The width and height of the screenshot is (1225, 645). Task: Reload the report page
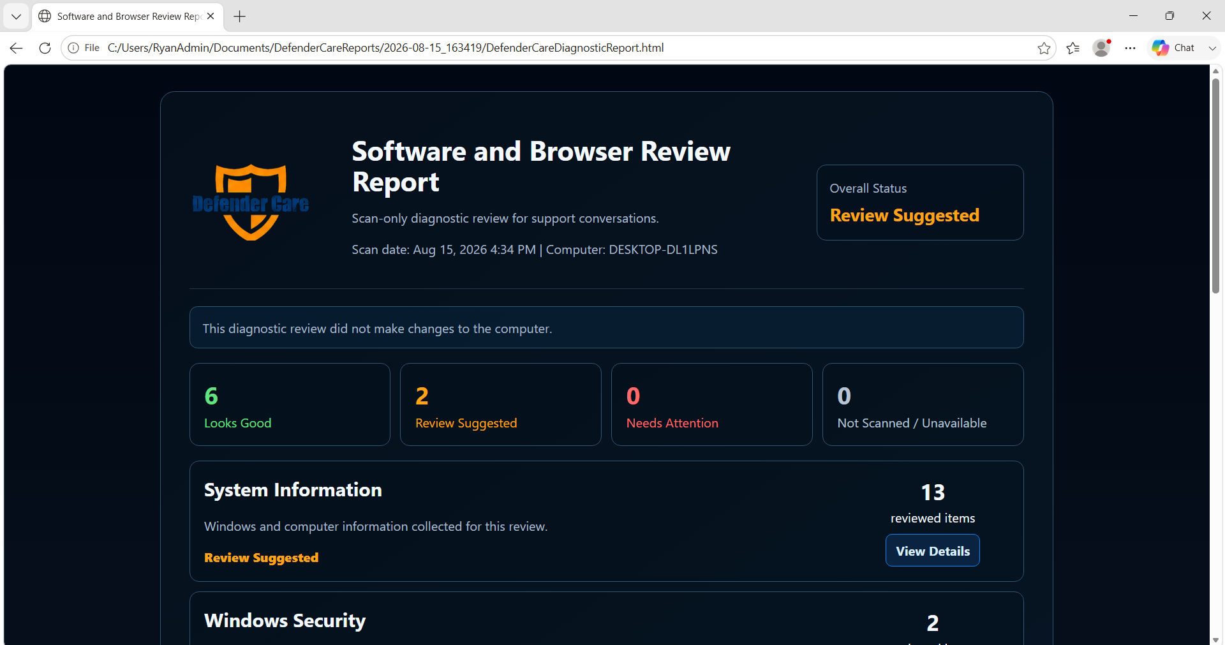(45, 48)
